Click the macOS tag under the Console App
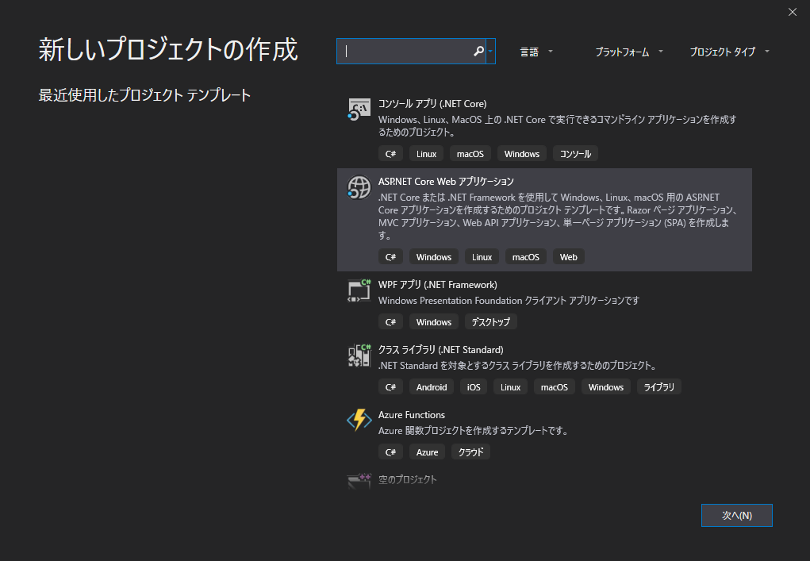This screenshot has height=561, width=810. coord(470,153)
